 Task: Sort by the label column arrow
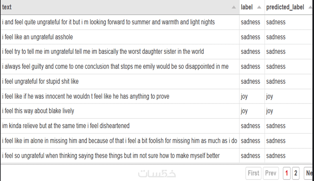click(x=259, y=7)
